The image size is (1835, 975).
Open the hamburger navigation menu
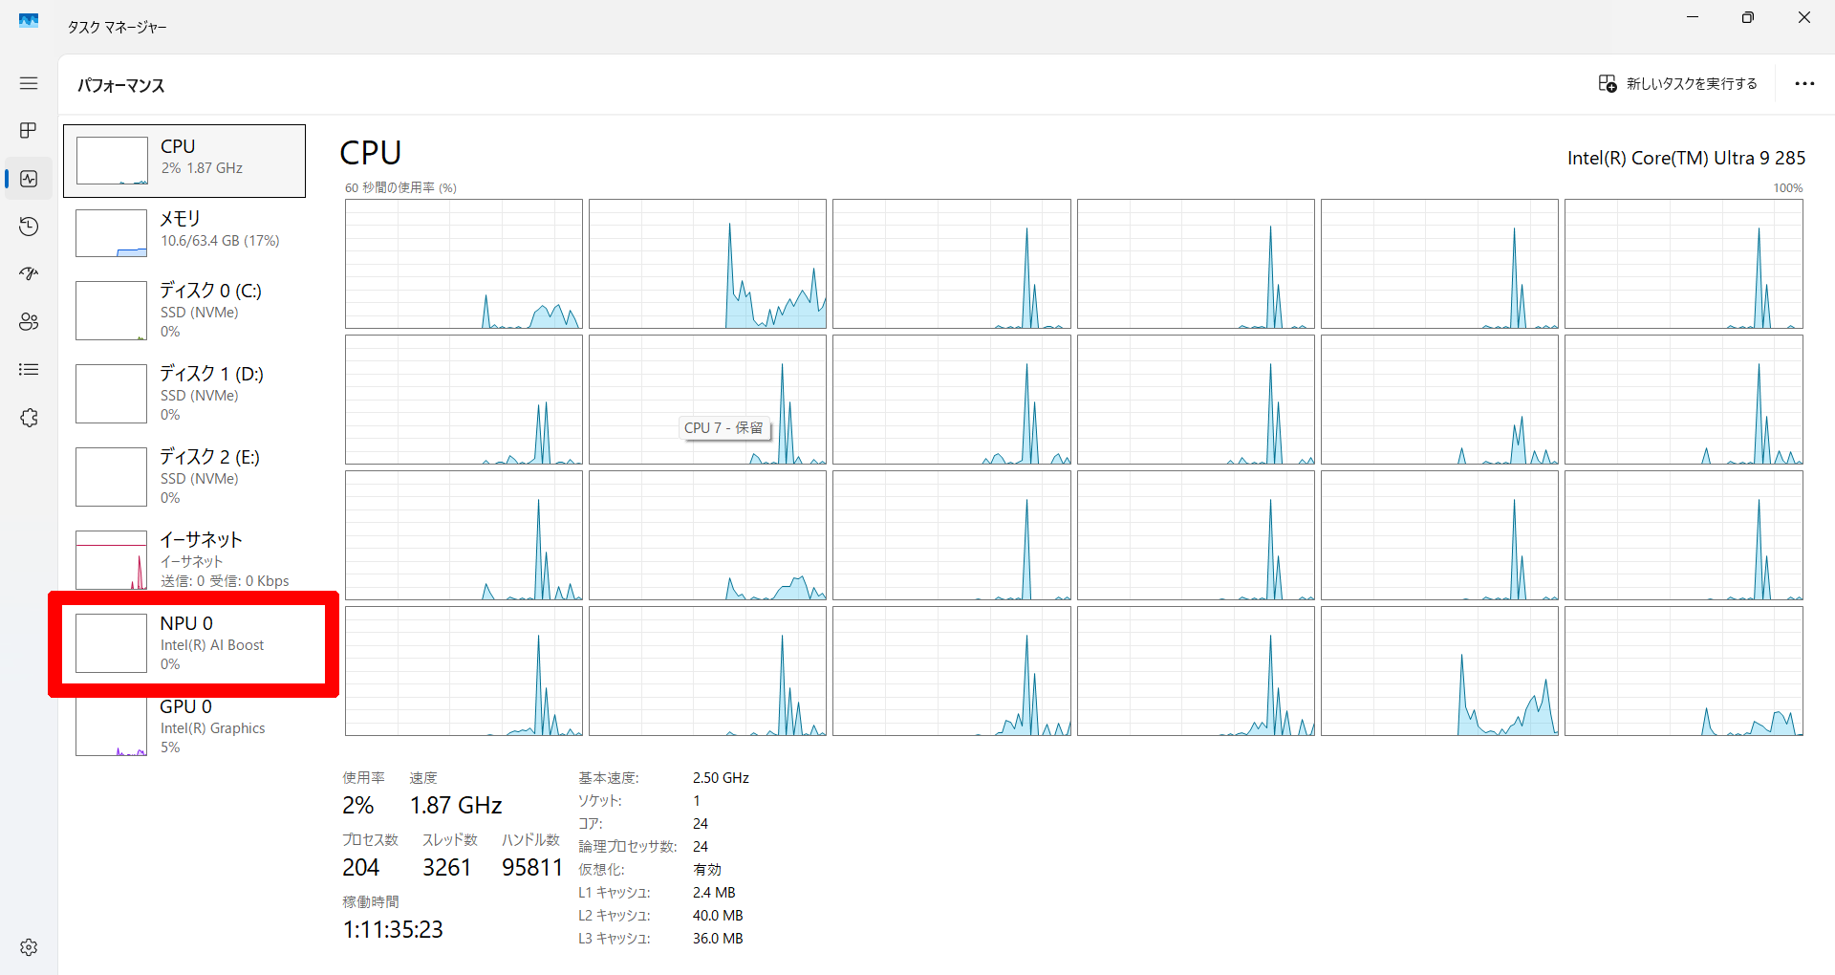pyautogui.click(x=29, y=83)
